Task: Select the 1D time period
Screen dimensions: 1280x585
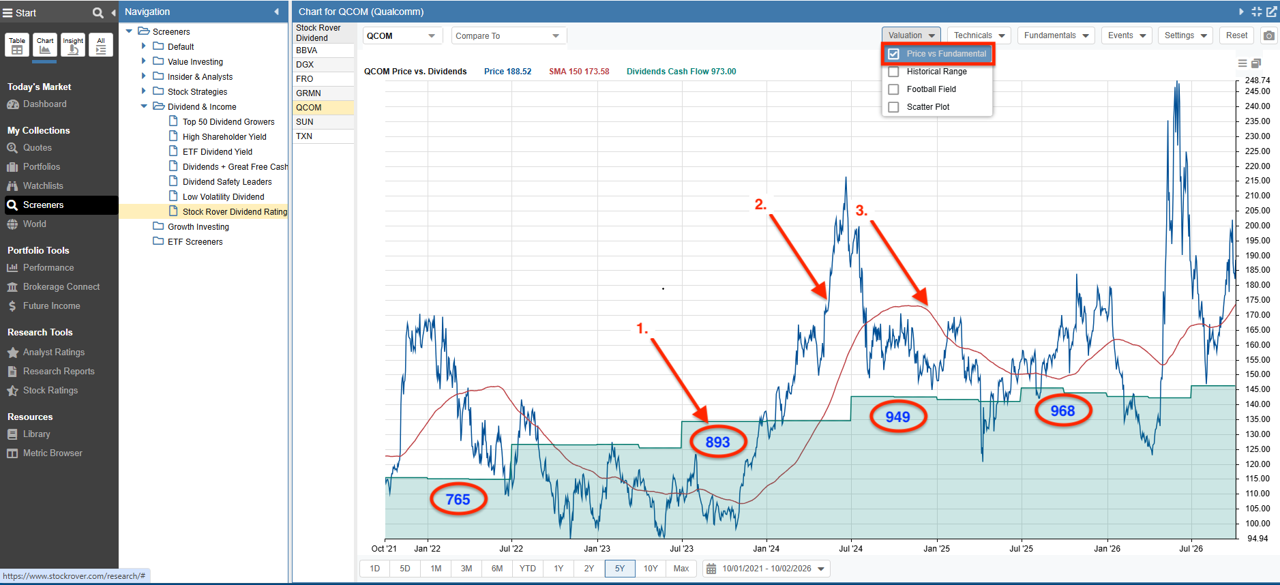Action: click(x=374, y=569)
